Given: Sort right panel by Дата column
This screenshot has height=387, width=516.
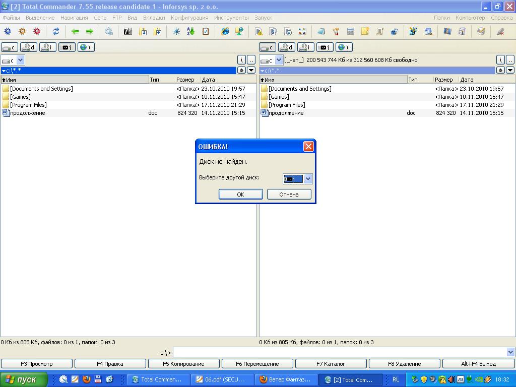Looking at the screenshot, I should 487,80.
